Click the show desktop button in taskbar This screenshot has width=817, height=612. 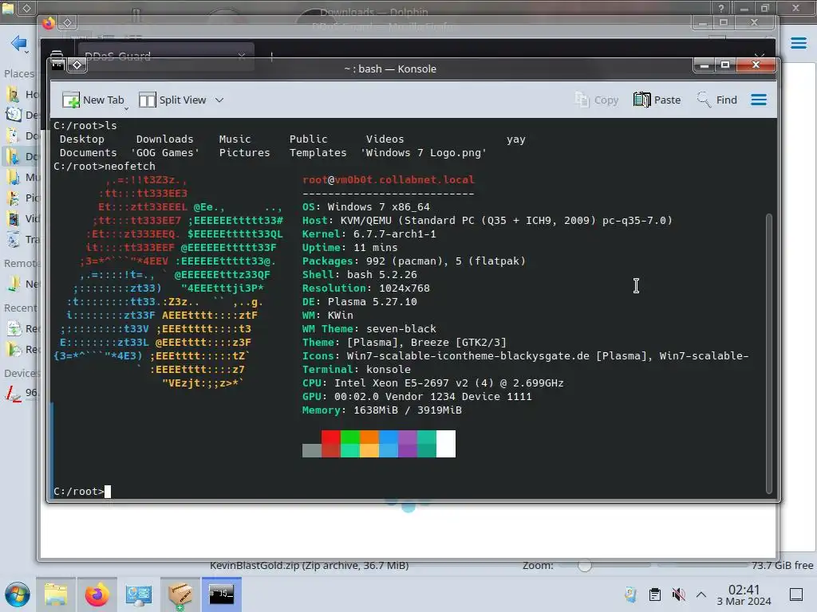pyautogui.click(x=796, y=594)
